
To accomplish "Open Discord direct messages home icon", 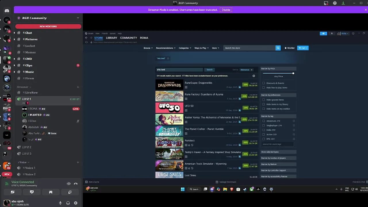I will click(x=7, y=11).
